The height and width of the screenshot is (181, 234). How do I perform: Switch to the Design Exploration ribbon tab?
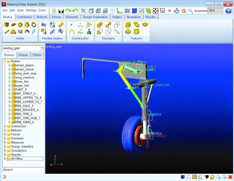[x=95, y=17]
